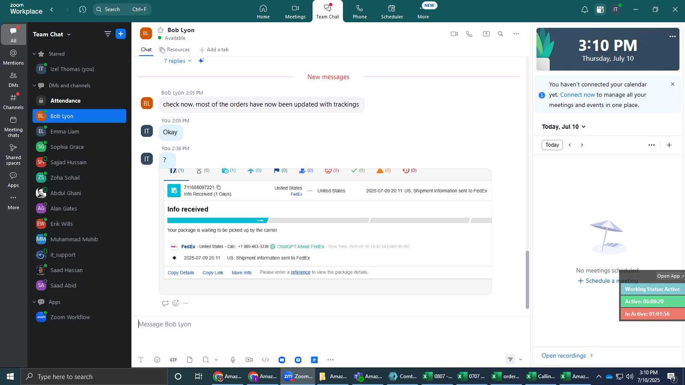Click Schedule a meeting link
The height and width of the screenshot is (385, 685).
point(608,281)
